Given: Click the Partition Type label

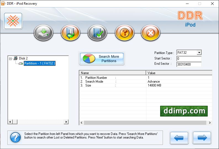Looking at the screenshot, I should click(164, 53).
